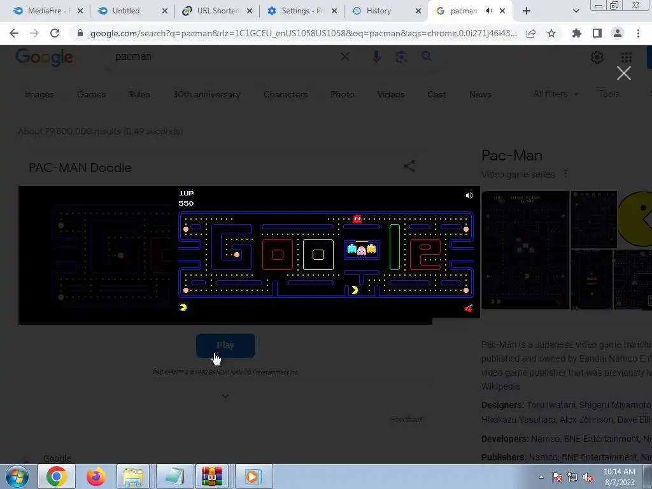Open the tab search chevron
Screen dimensions: 652x489
coord(576,11)
